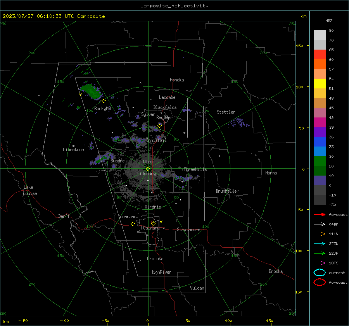Click the large green echo northwest of RockyMH
This screenshot has height=326, width=349.
pyautogui.click(x=91, y=91)
